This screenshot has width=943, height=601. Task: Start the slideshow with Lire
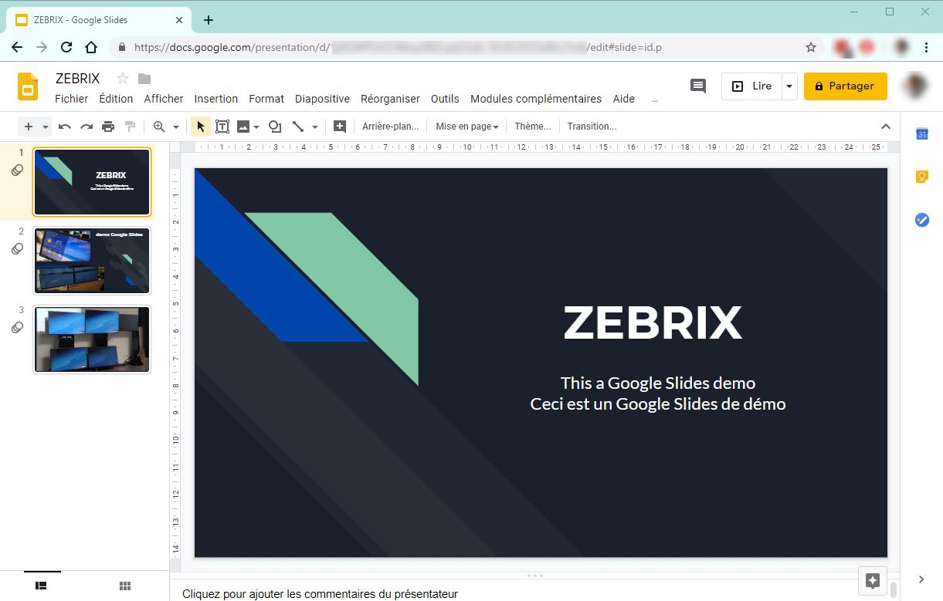click(x=752, y=86)
